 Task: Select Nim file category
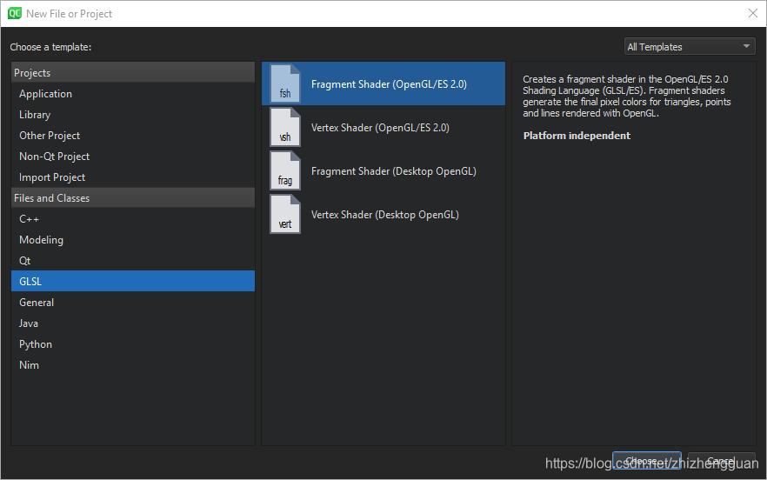(133, 365)
